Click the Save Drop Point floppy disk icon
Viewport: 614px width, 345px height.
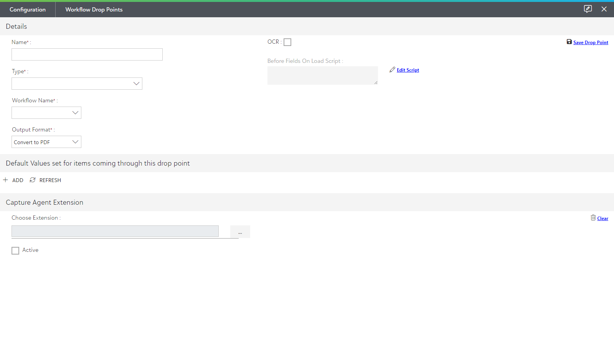pos(569,42)
